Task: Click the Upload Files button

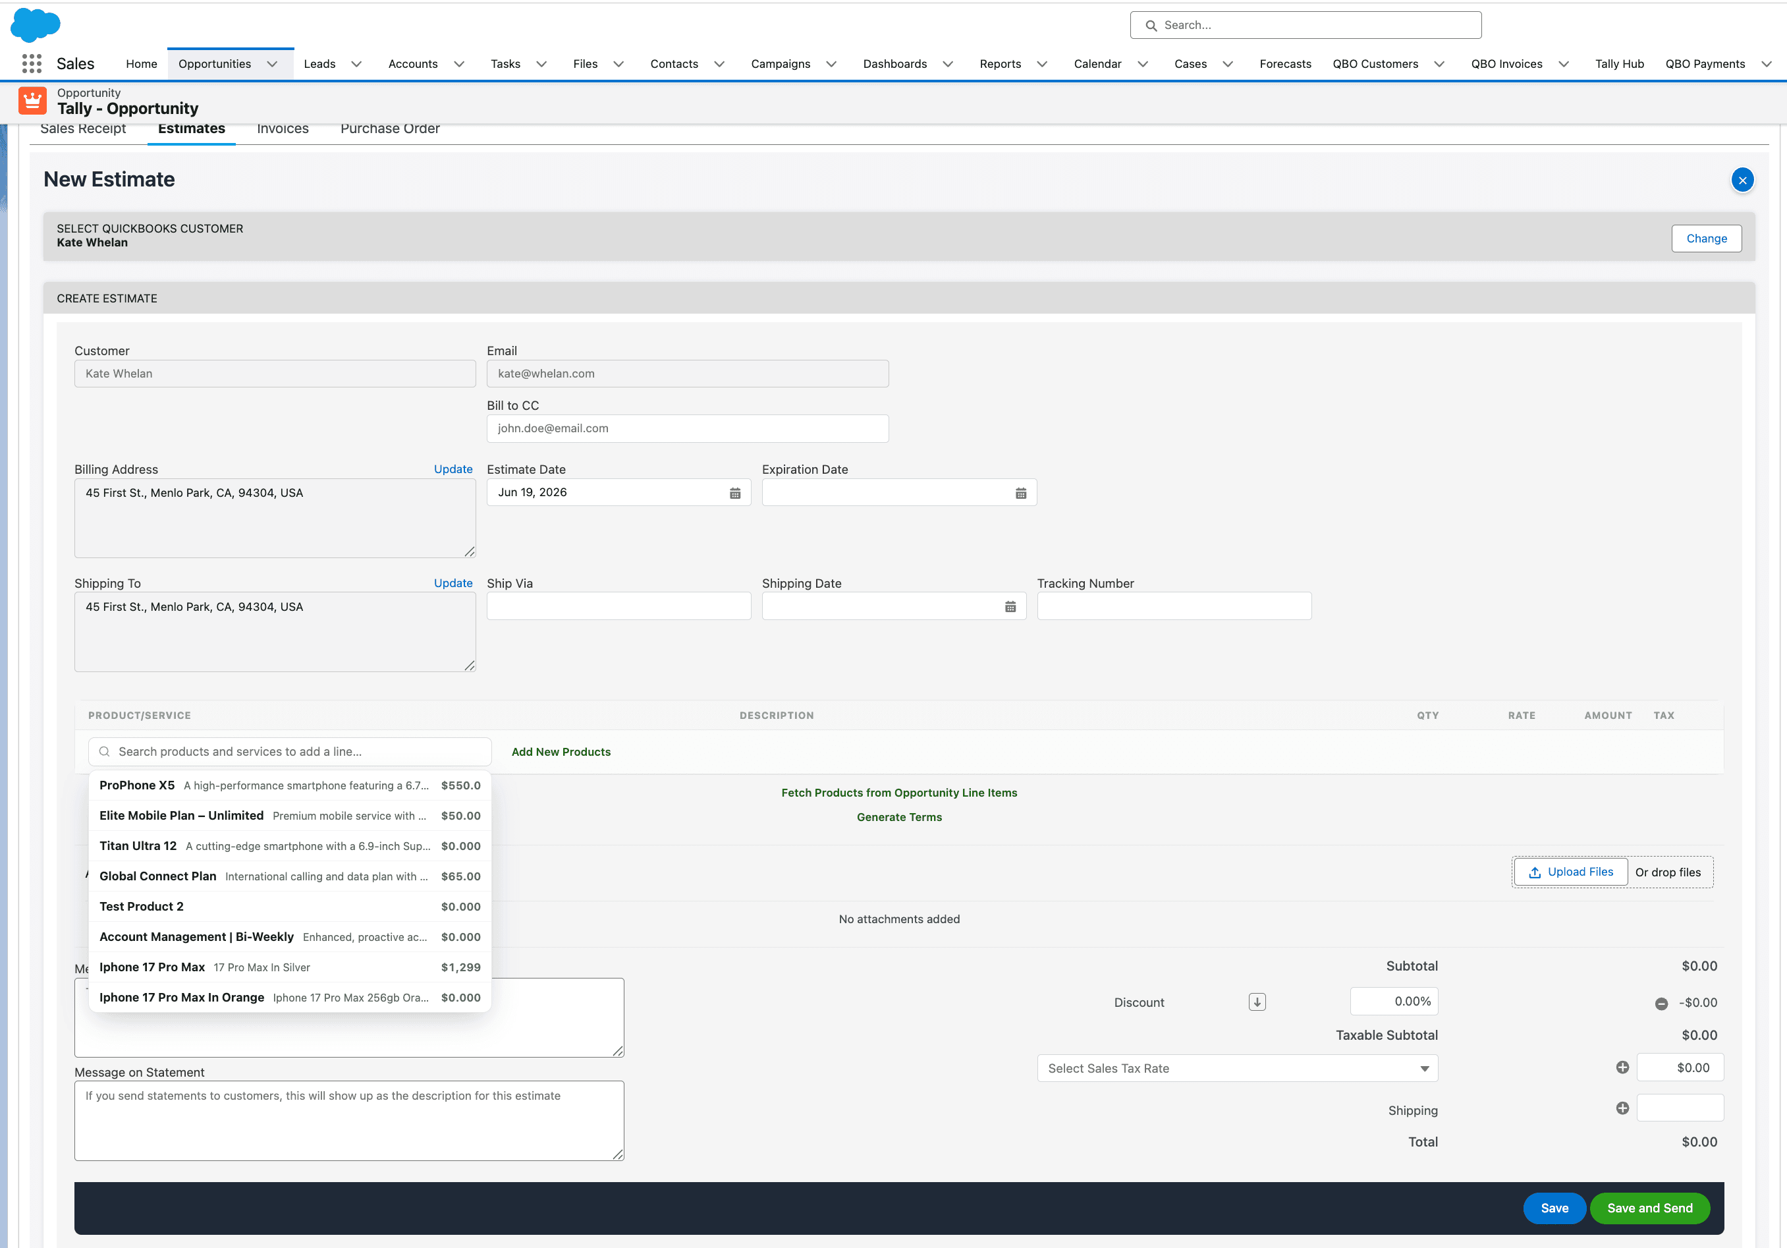Action: coord(1571,872)
